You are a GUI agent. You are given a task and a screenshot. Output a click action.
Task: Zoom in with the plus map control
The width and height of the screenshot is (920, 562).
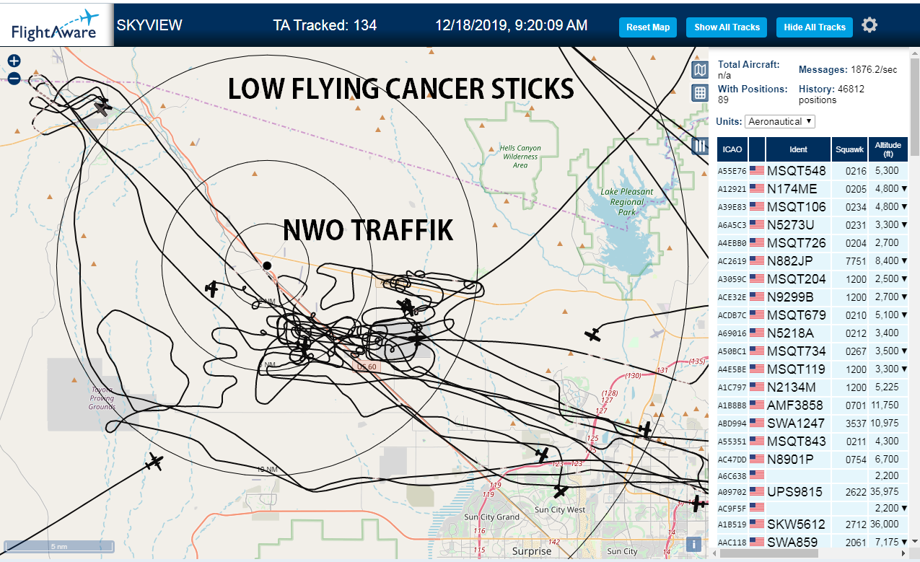tap(14, 61)
